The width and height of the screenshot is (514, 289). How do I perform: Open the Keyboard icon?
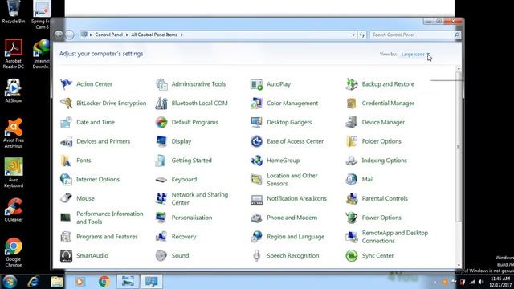[161, 179]
